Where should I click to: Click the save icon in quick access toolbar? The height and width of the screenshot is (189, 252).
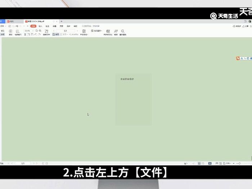(x=13, y=26)
